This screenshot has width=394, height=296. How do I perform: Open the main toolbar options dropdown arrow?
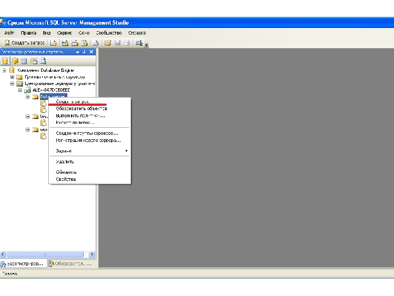[147, 45]
